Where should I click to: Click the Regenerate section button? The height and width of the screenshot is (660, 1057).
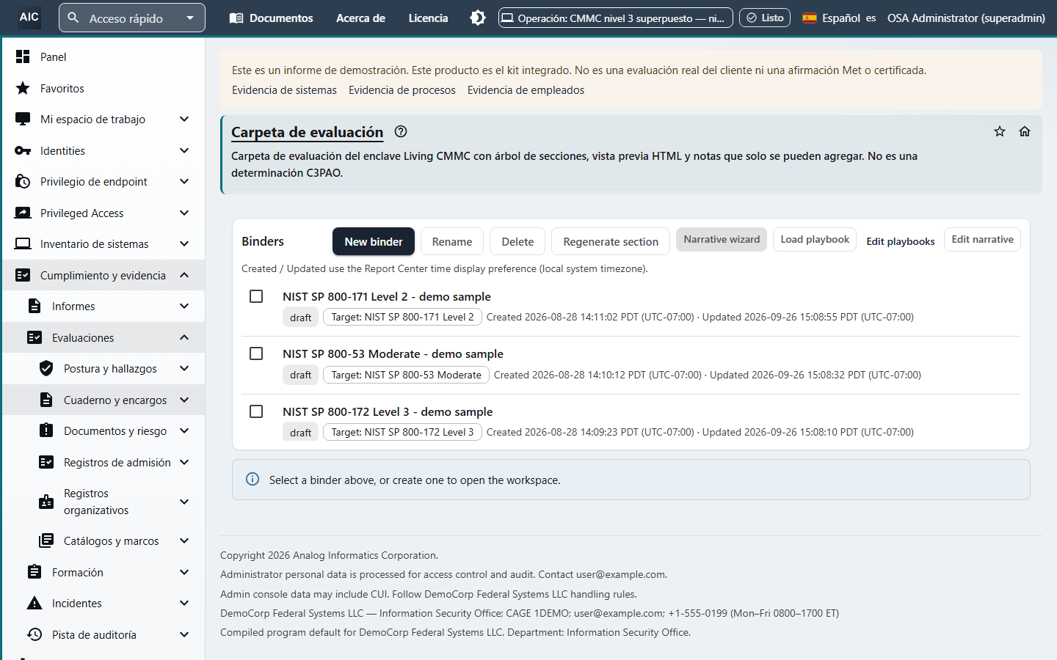[x=611, y=241]
